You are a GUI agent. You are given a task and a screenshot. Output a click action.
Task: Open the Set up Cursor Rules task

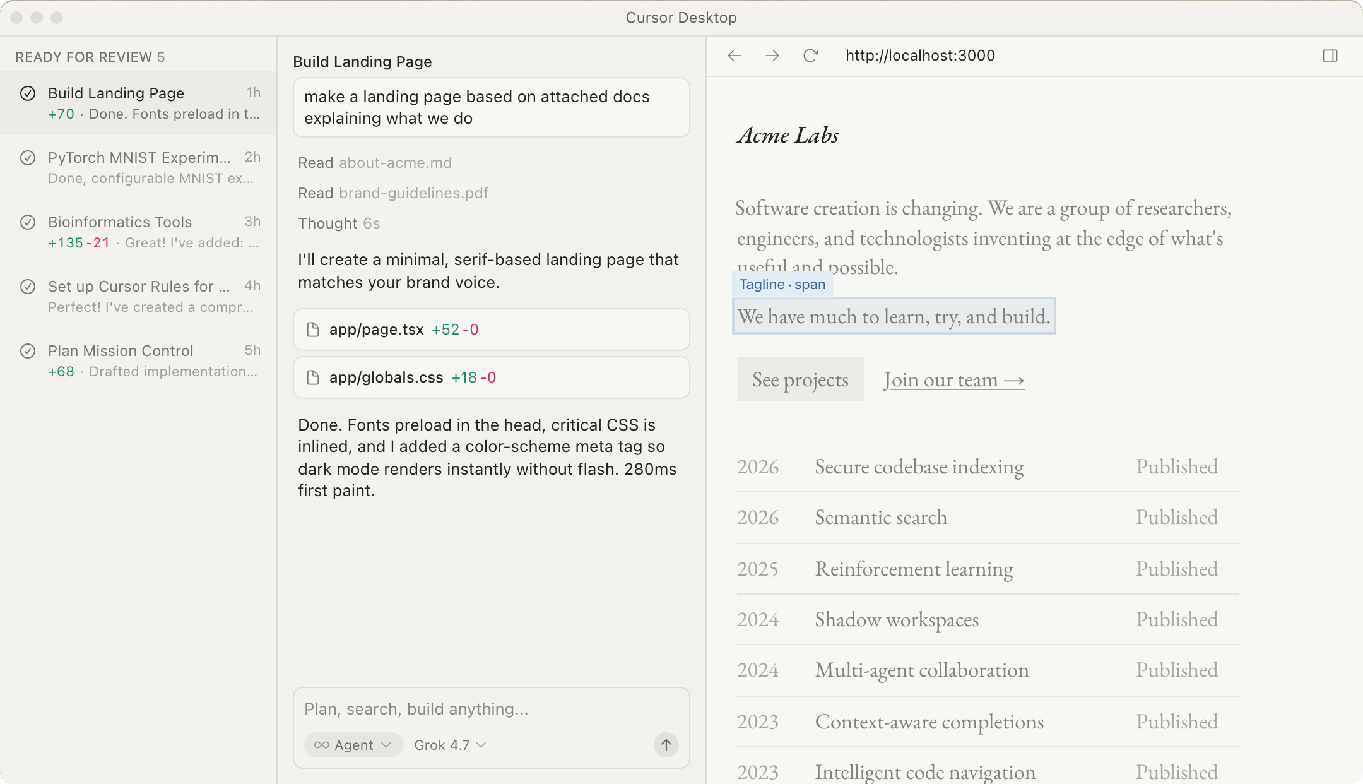(x=138, y=296)
